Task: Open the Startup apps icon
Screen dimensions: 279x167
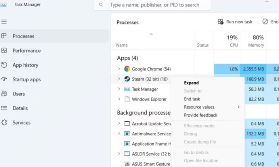Action: coord(4,79)
